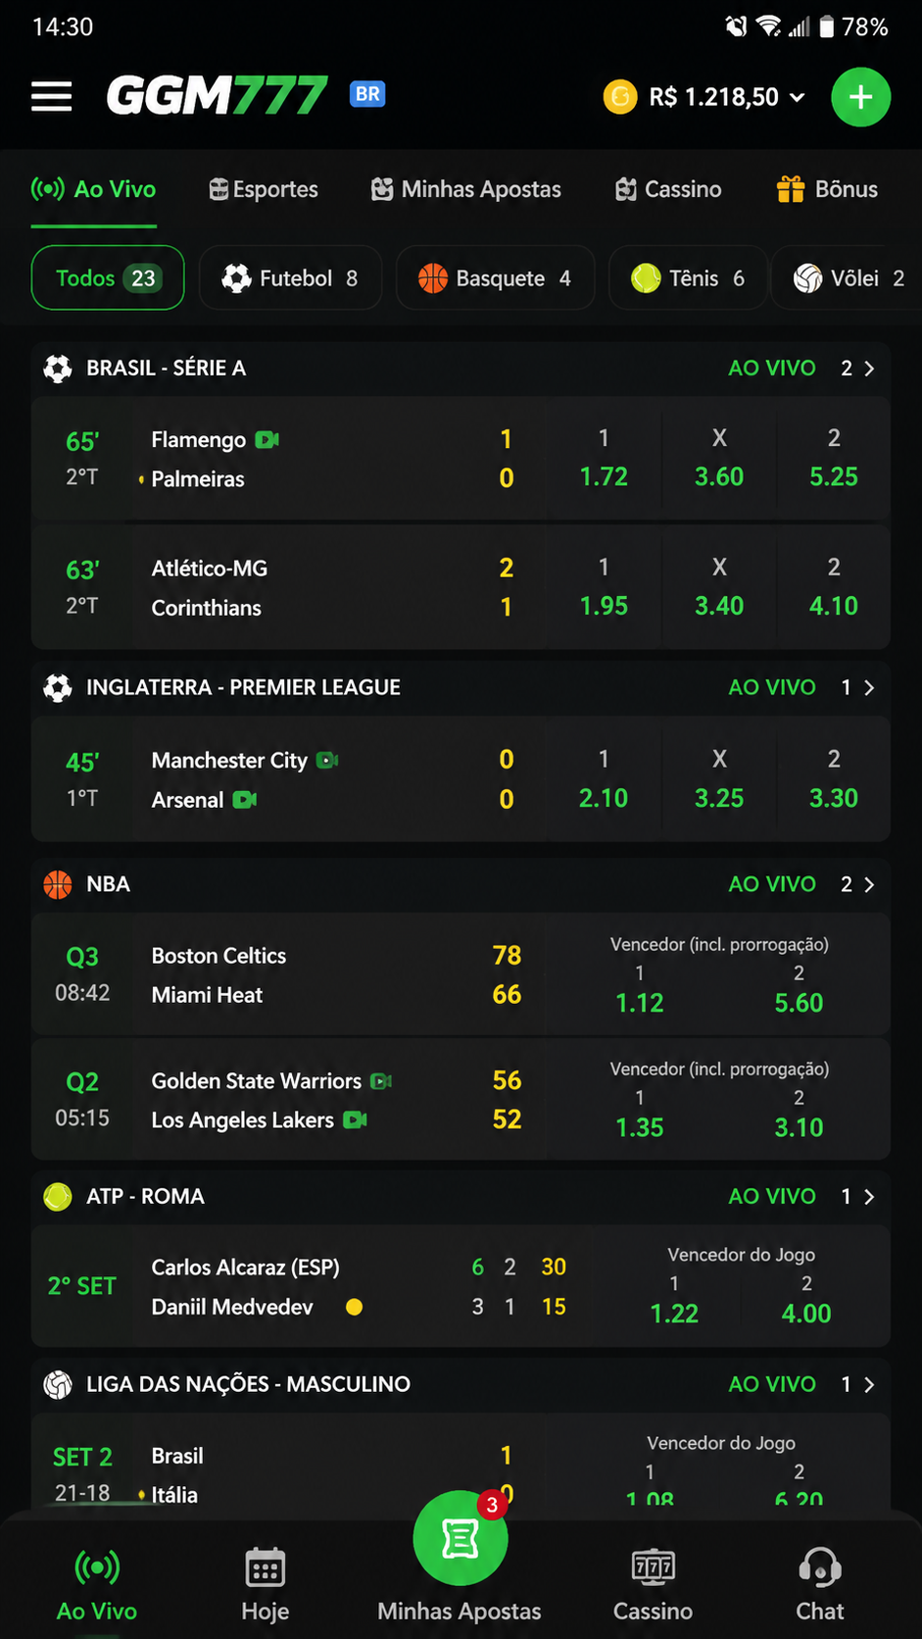The width and height of the screenshot is (922, 1639).
Task: Tap Arsenal live stream camera icon
Action: [x=245, y=800]
